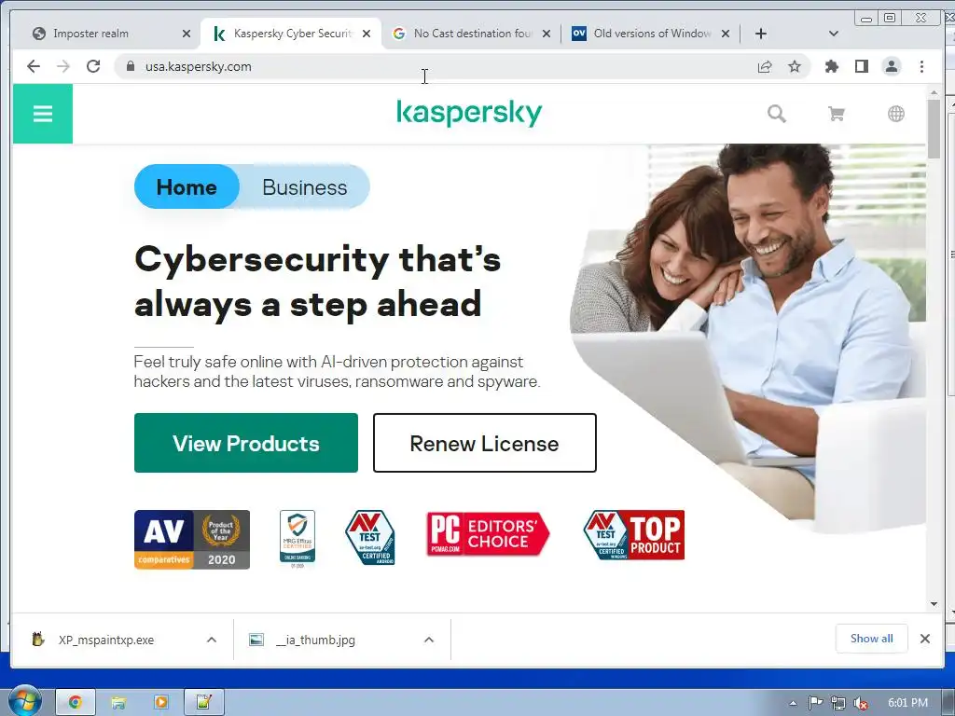Screen dimensions: 955x716
Task: Switch to the Imposter realm tab
Action: (x=104, y=34)
